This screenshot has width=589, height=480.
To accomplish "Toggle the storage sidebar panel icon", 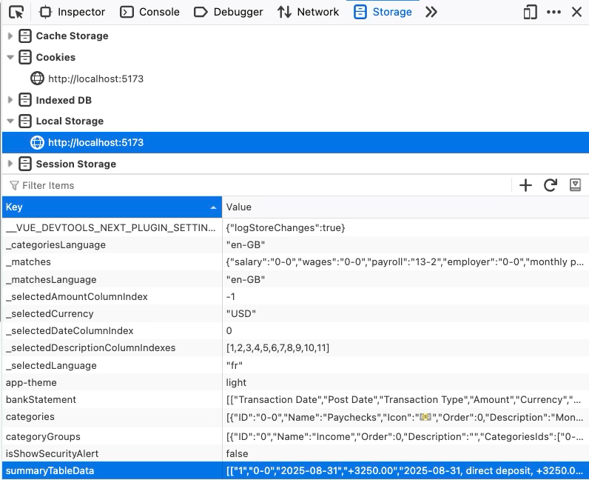I will [x=575, y=185].
